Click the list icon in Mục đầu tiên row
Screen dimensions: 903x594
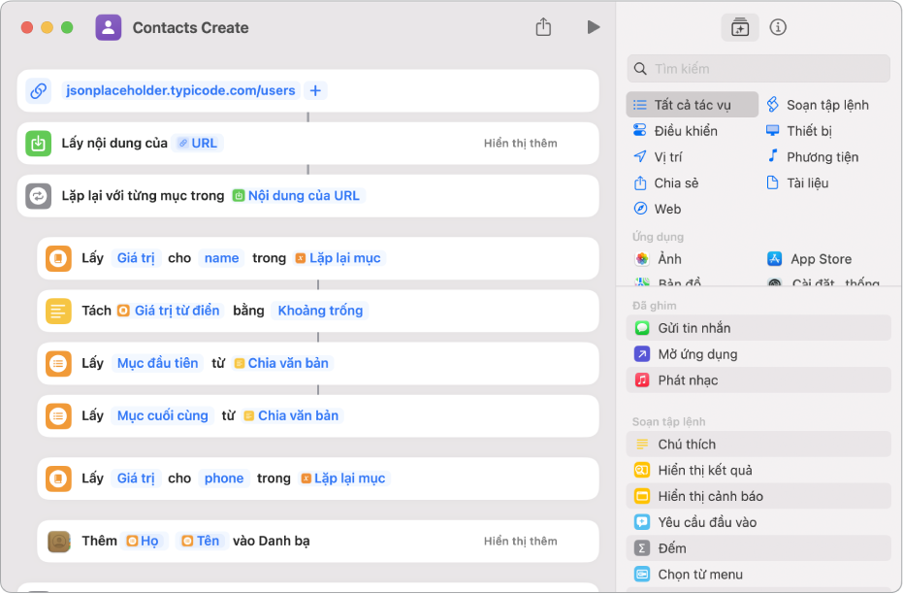point(58,364)
